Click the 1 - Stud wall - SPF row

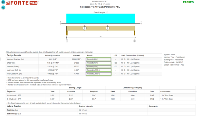click(100, 95)
